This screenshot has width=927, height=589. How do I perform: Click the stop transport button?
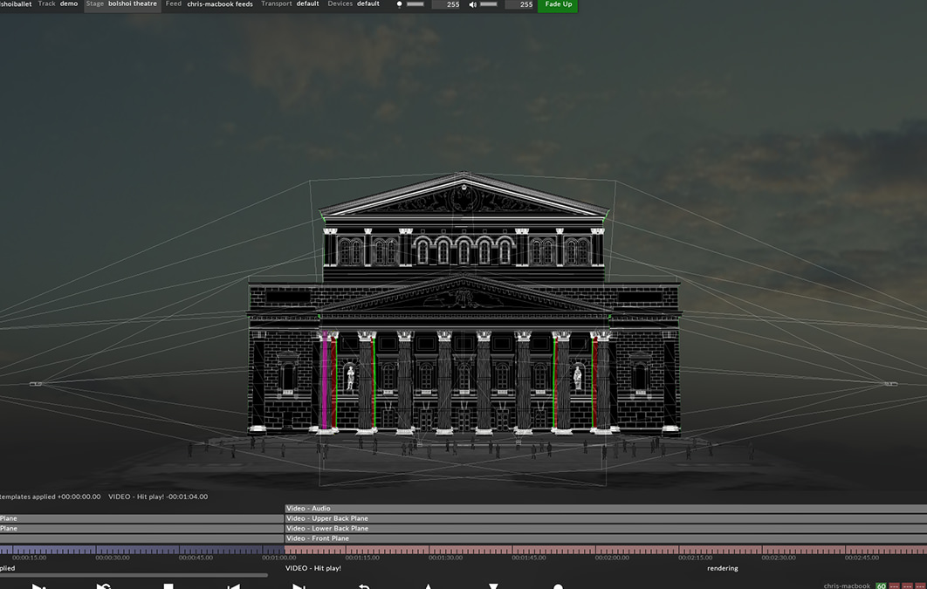click(x=168, y=586)
